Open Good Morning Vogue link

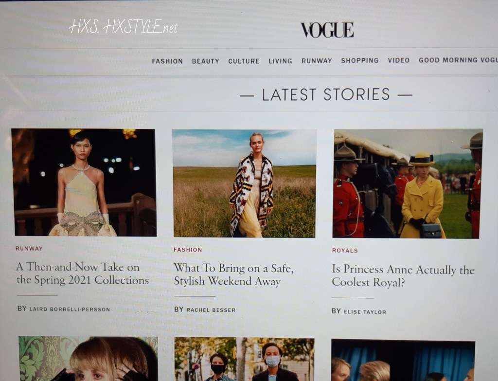pos(458,60)
